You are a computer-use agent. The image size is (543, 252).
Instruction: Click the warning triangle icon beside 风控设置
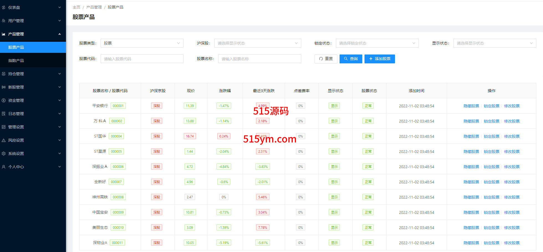click(4, 140)
